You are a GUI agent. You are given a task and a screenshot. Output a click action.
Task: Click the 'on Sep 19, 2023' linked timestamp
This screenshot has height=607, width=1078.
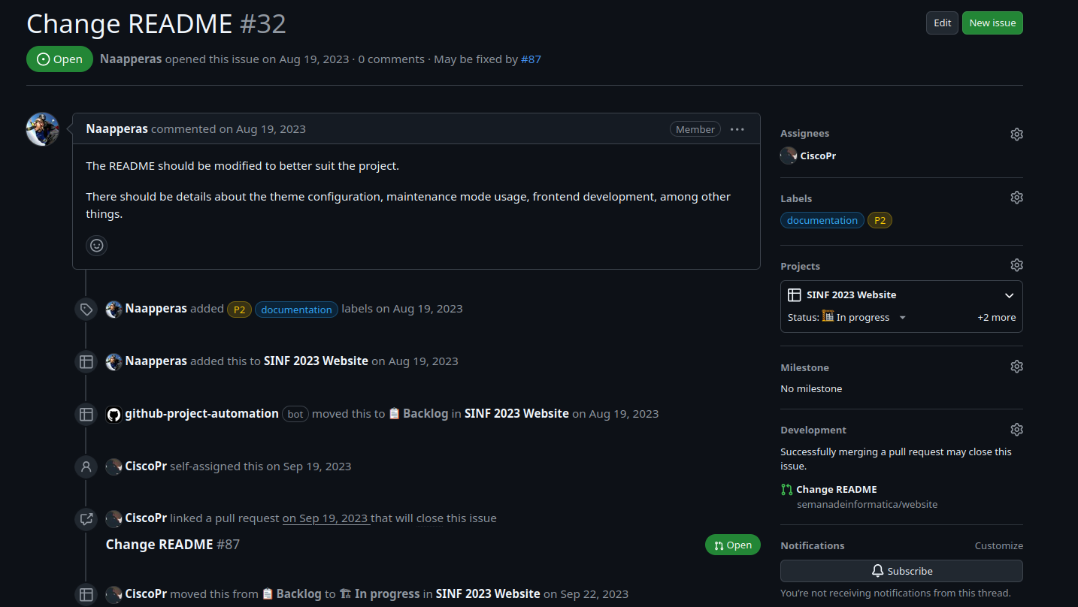click(326, 518)
